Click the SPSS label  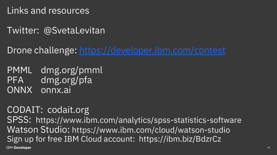click(x=19, y=120)
